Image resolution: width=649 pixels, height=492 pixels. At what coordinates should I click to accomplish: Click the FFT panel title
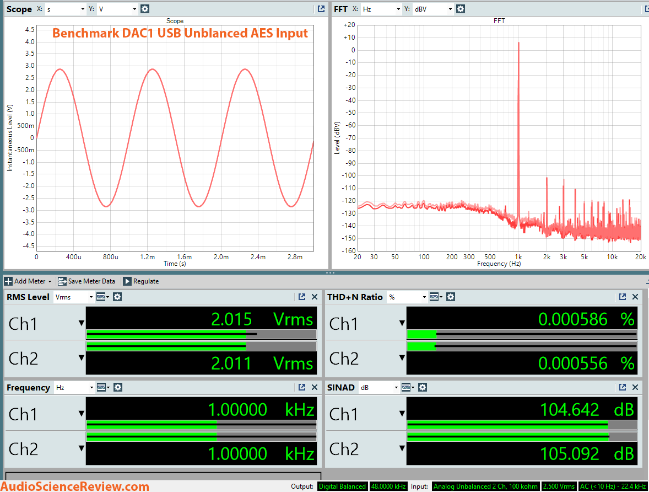[x=340, y=9]
